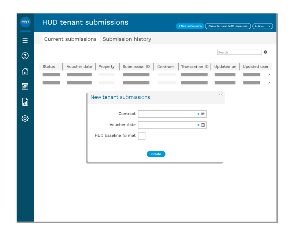Click Check for new iMAX responses
The height and width of the screenshot is (235, 293).
click(228, 26)
